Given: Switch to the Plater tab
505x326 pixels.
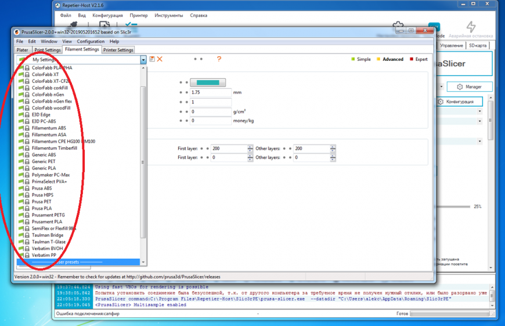Looking at the screenshot, I should coord(22,50).
